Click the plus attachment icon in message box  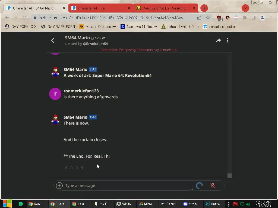coord(59,186)
